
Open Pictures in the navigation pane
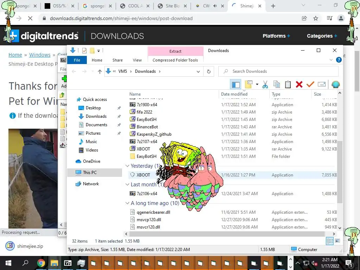(x=93, y=133)
